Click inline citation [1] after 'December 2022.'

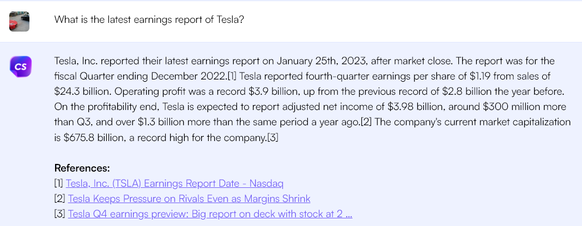[229, 76]
